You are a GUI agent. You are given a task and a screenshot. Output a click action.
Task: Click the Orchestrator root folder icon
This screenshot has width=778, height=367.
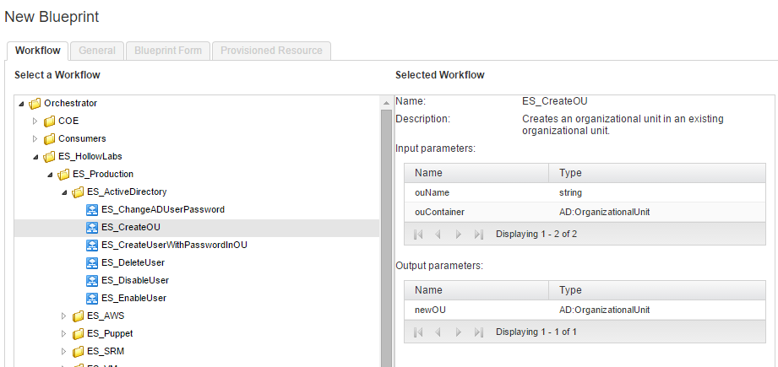pyautogui.click(x=35, y=103)
